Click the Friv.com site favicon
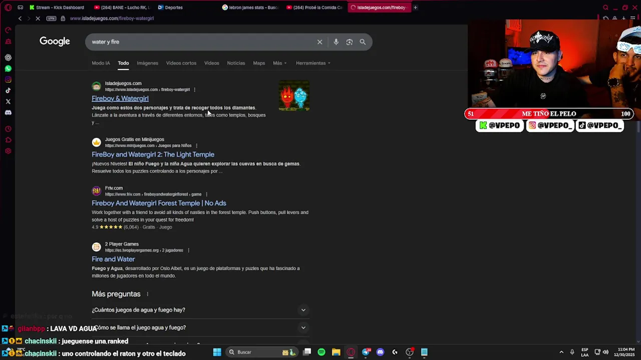 click(96, 191)
